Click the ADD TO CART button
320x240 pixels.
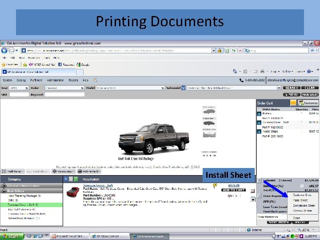[234, 190]
